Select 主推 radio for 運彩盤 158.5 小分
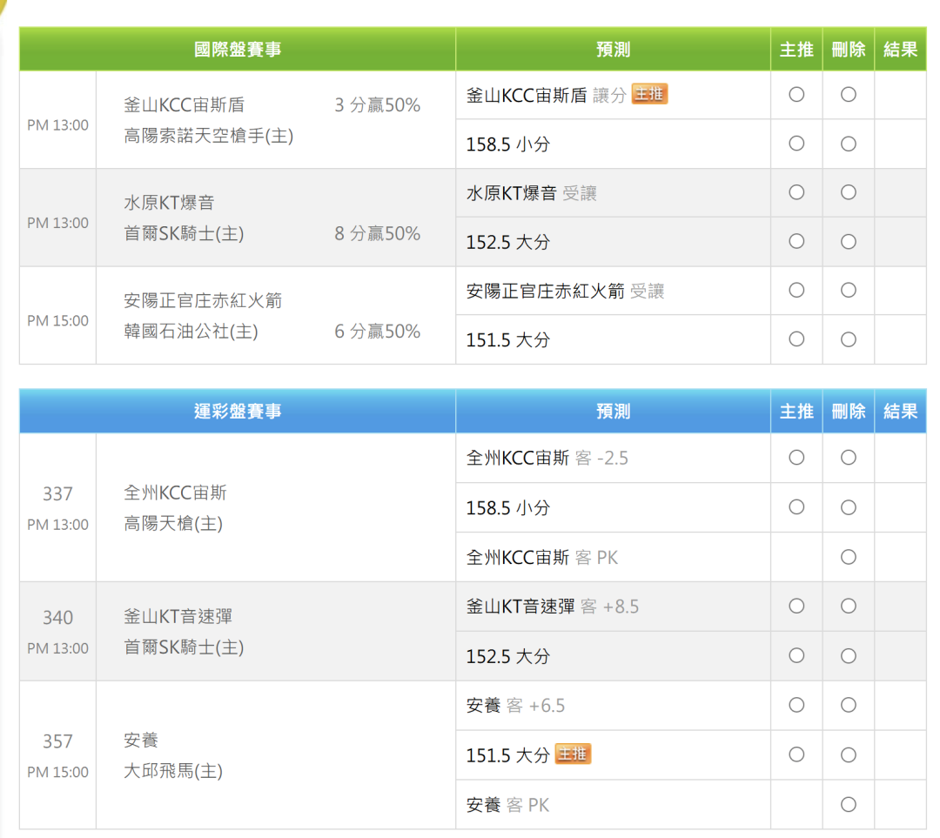 click(796, 507)
